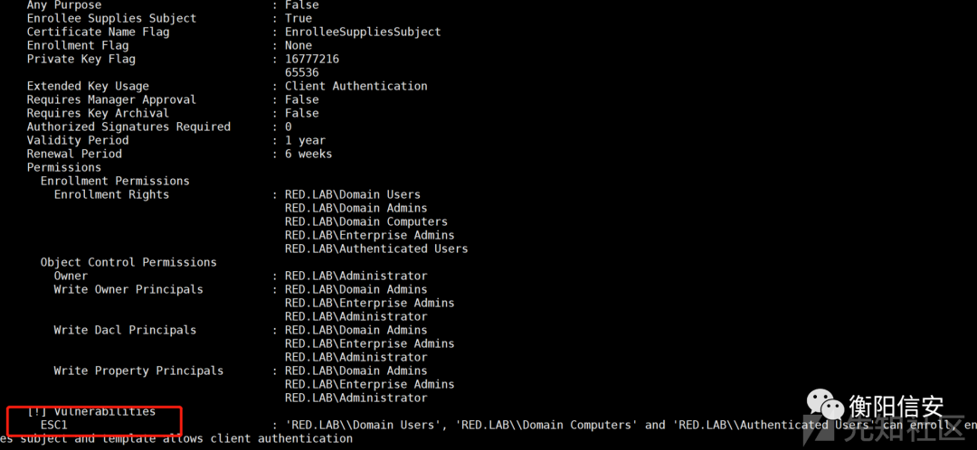Click the Write Dacl Principals label
The image size is (977, 450).
(125, 330)
